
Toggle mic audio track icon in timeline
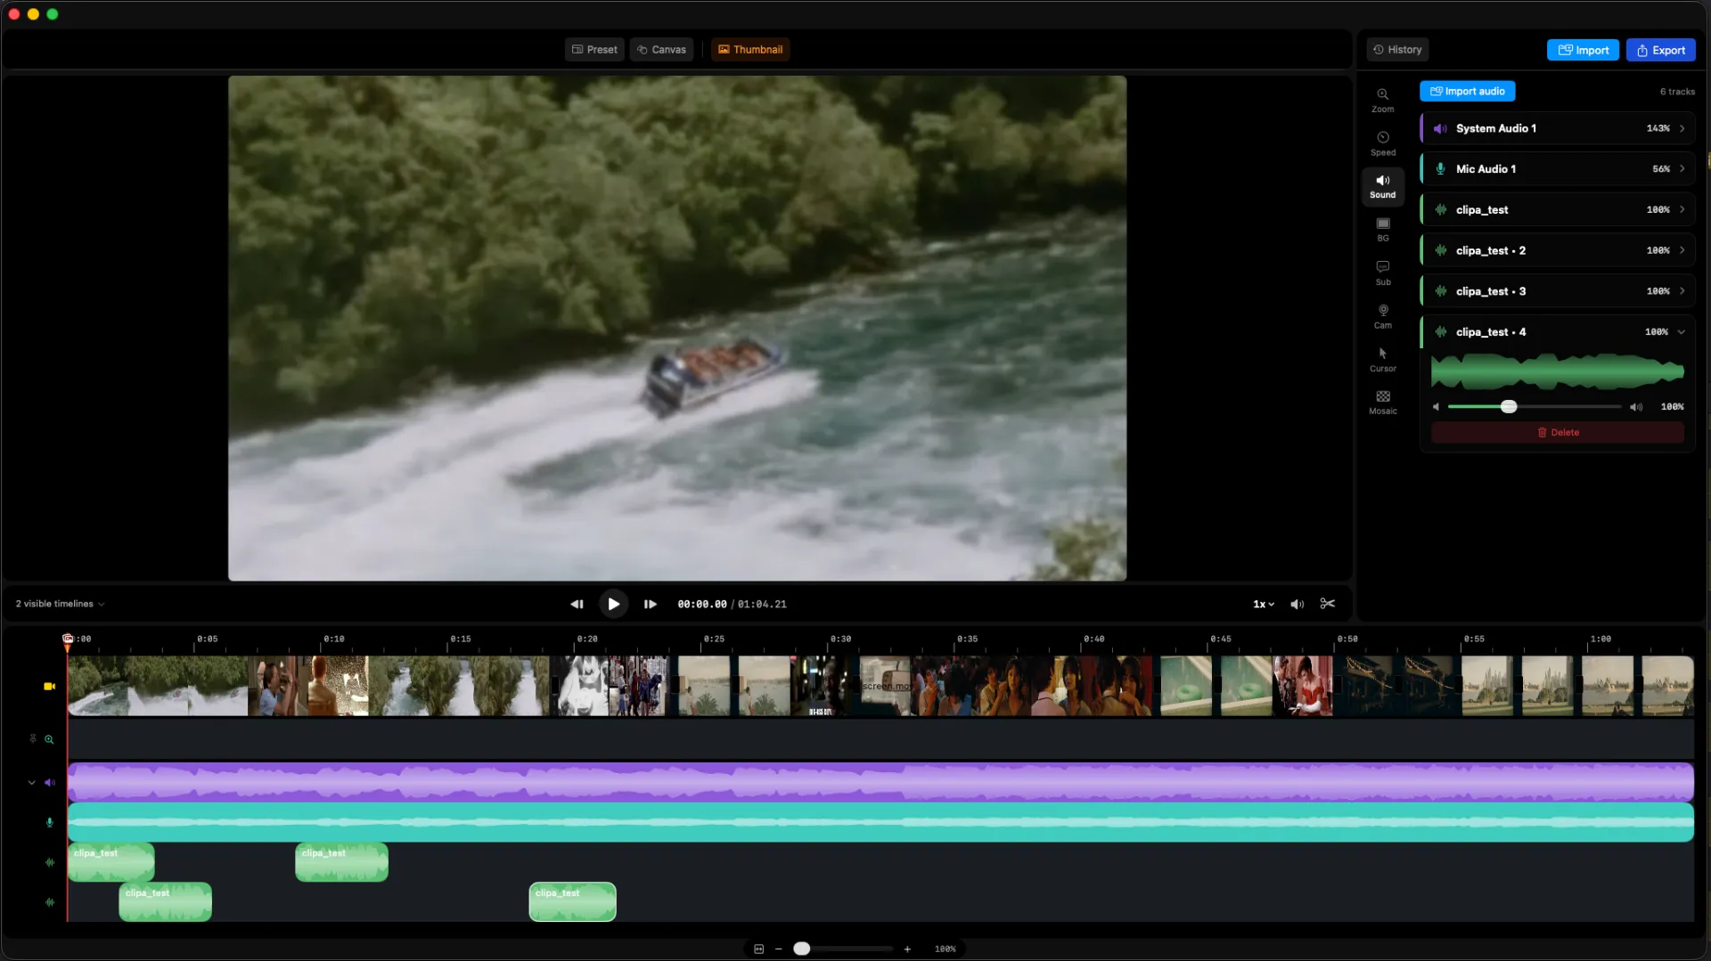50,822
